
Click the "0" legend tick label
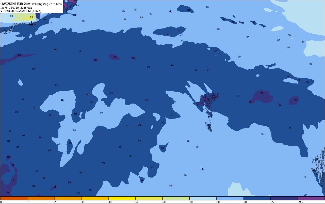click(x=1, y=202)
